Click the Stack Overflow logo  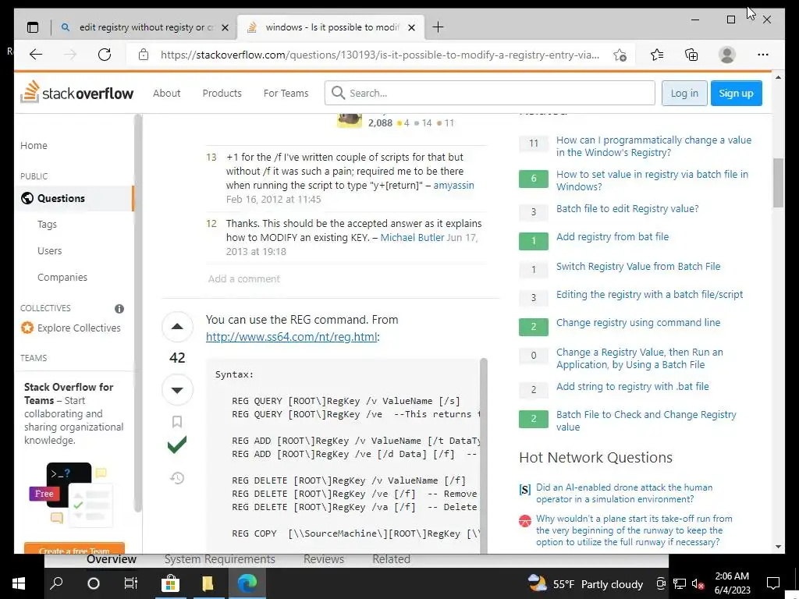(77, 93)
